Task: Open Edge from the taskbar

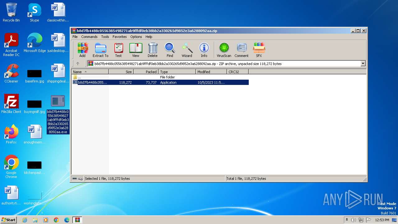Action: pos(67,220)
